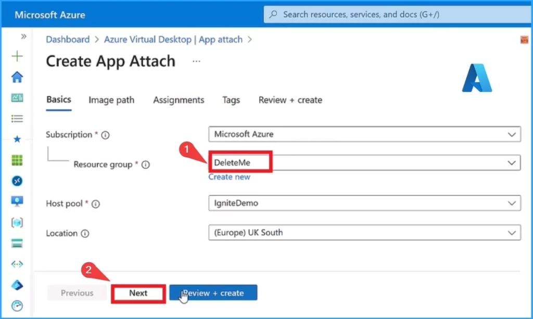Show info tooltip for Resource group
This screenshot has width=533, height=319.
146,165
